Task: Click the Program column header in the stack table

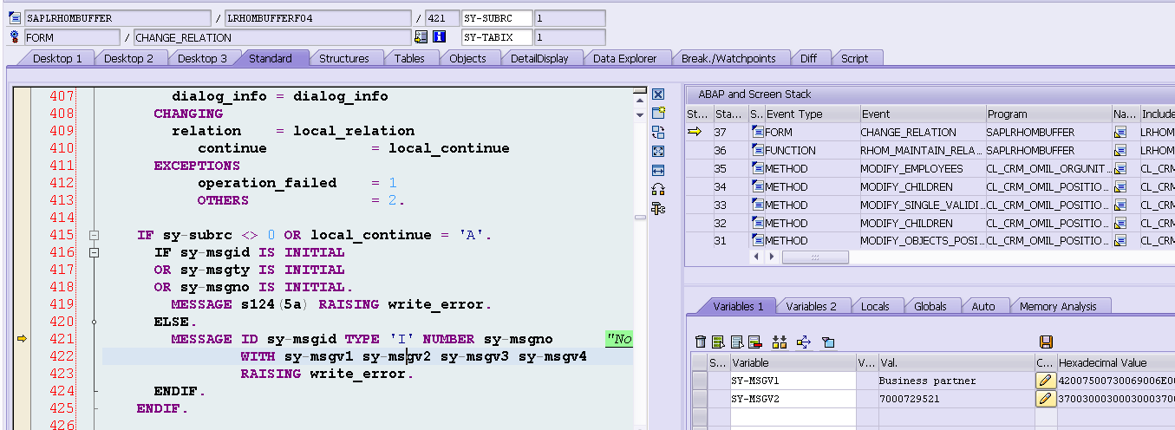Action: (x=1048, y=114)
